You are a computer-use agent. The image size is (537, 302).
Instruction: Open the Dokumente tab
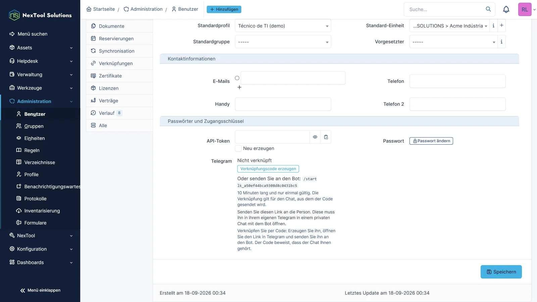point(119,26)
